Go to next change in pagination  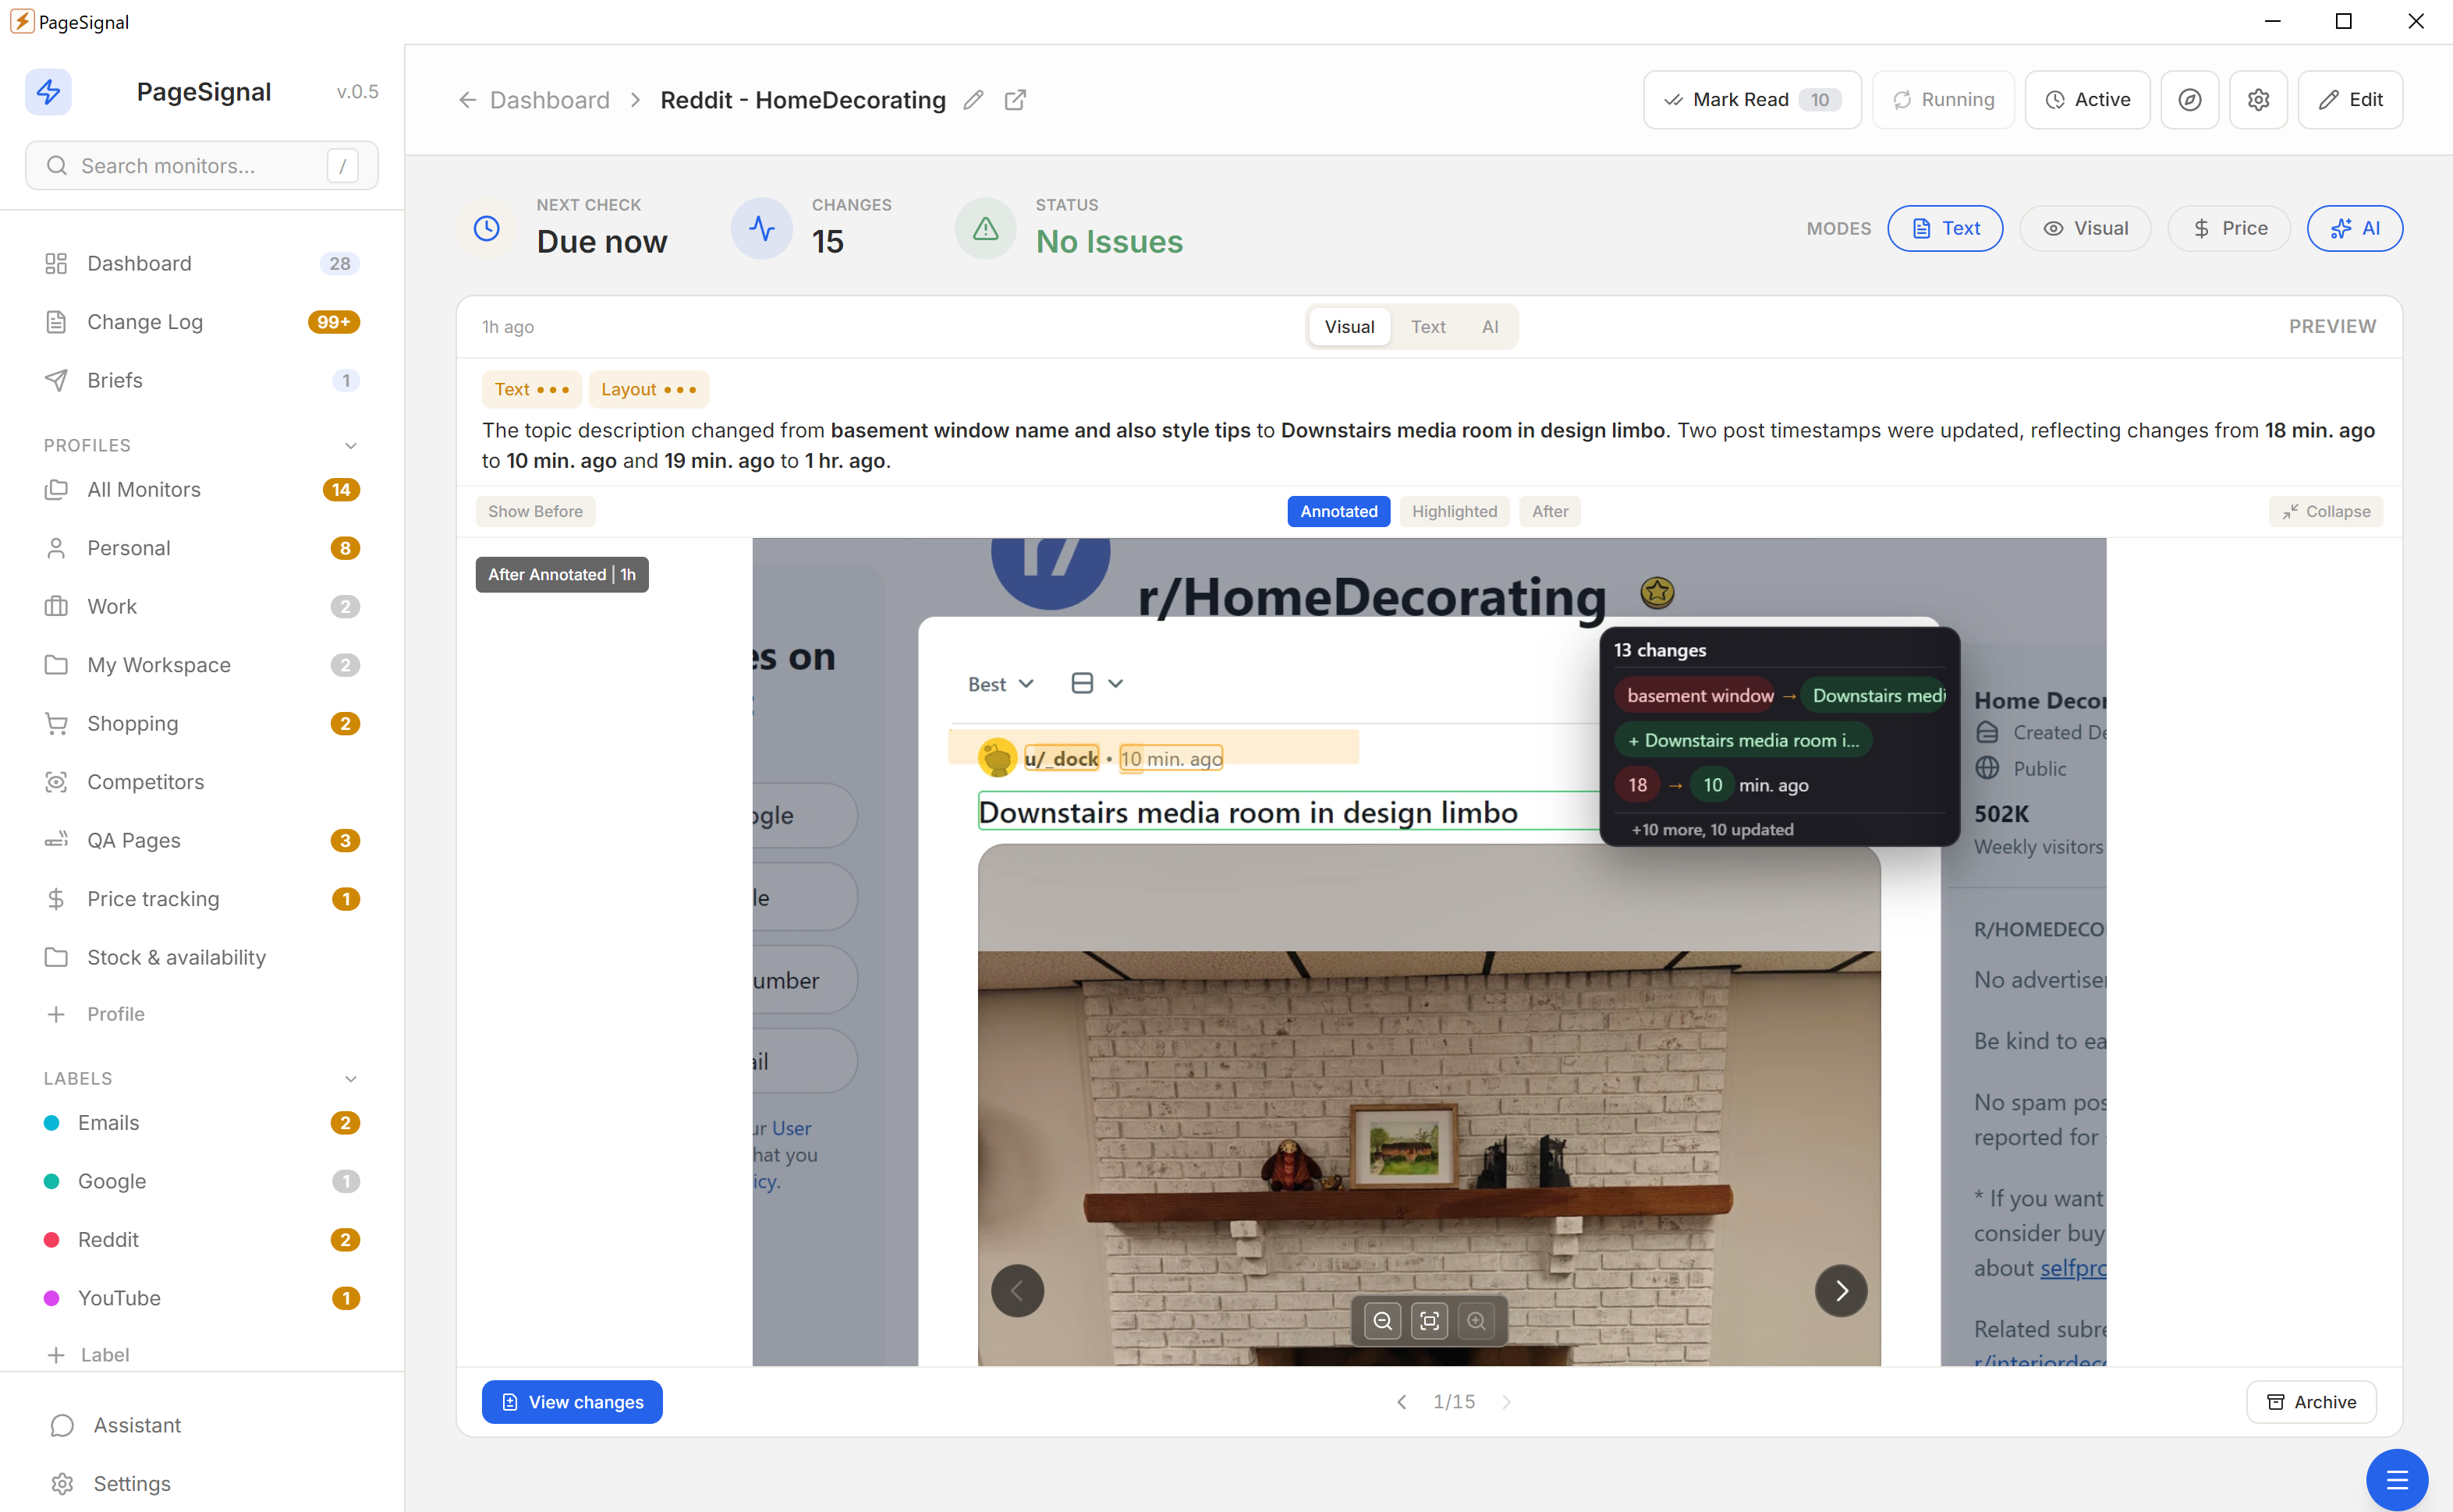click(1506, 1402)
